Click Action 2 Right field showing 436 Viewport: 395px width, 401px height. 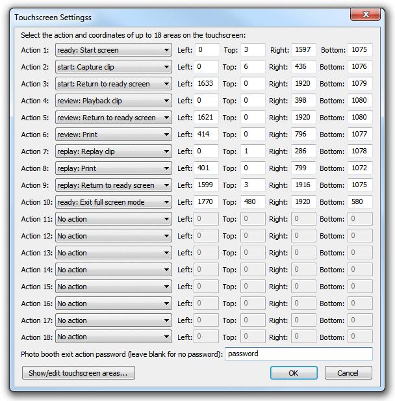[304, 66]
